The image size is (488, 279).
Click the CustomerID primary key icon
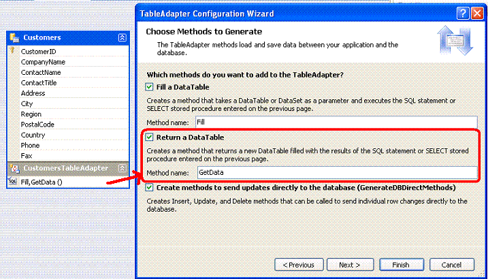(12, 50)
